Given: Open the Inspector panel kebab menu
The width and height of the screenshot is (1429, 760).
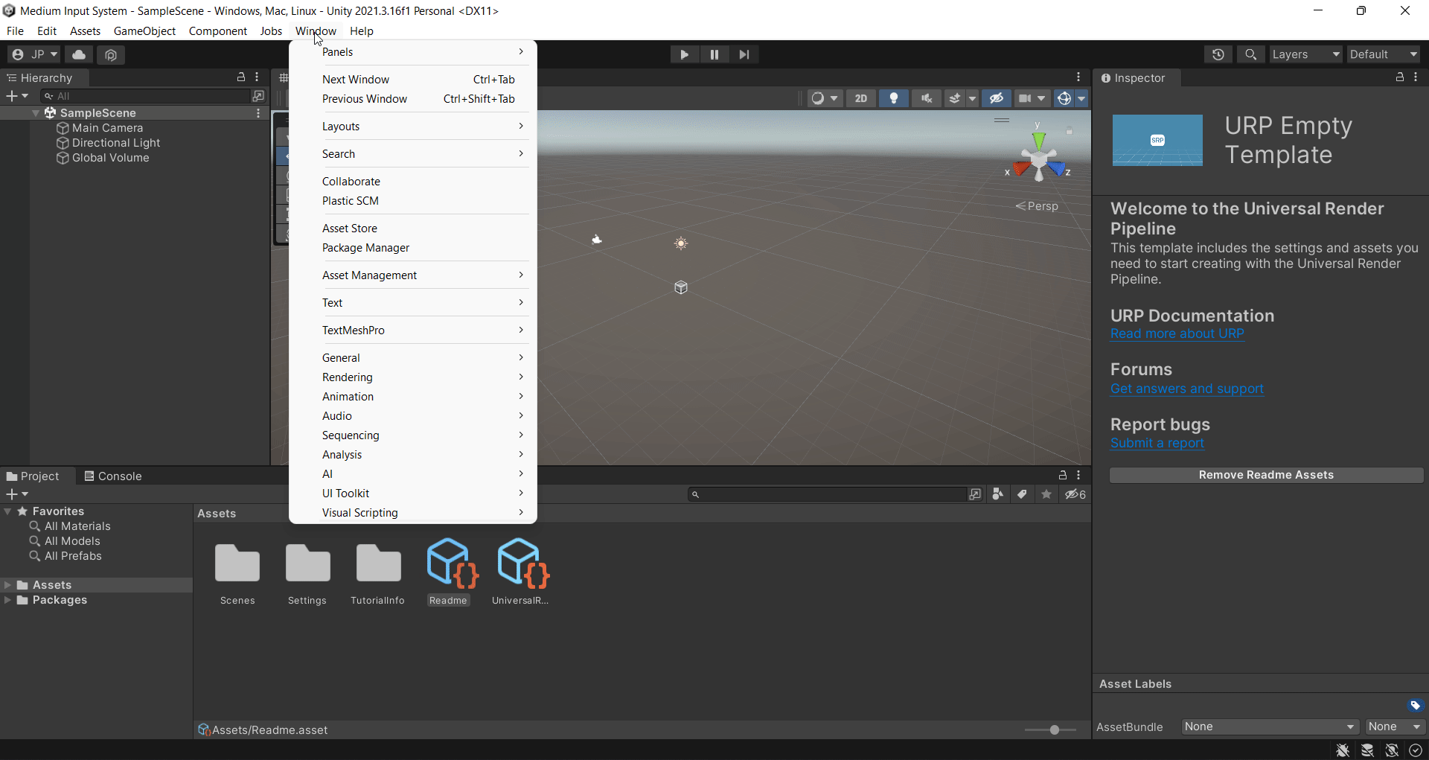Looking at the screenshot, I should pos(1416,77).
